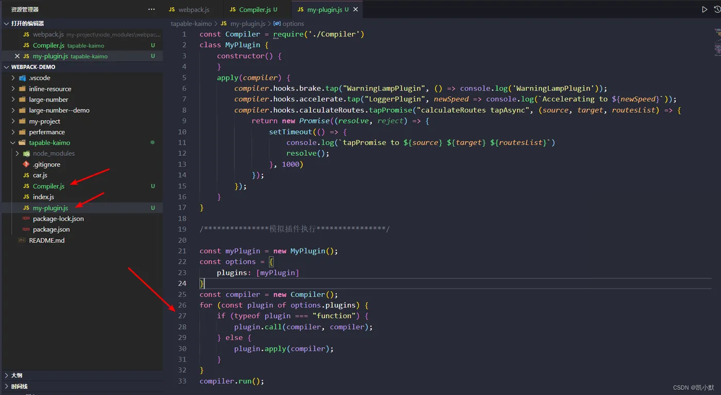Click 'plugins: [myPlugin]' on line 23
Viewport: 721px width, 395px height.
click(x=258, y=273)
